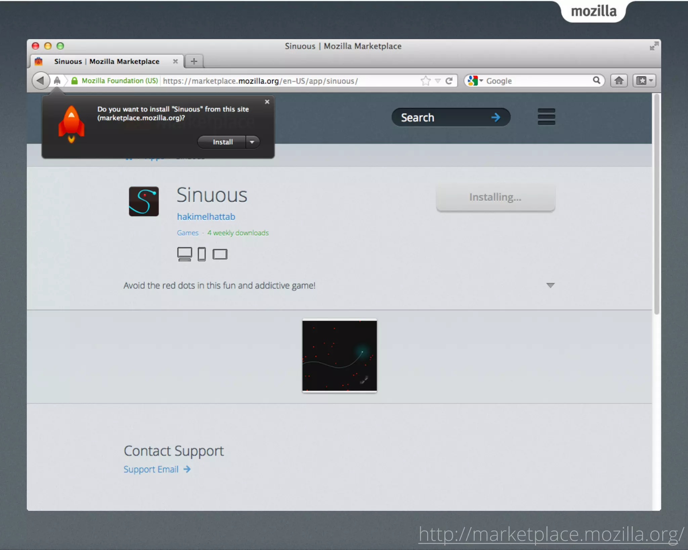Open developer hakimelhattab's page

click(206, 217)
